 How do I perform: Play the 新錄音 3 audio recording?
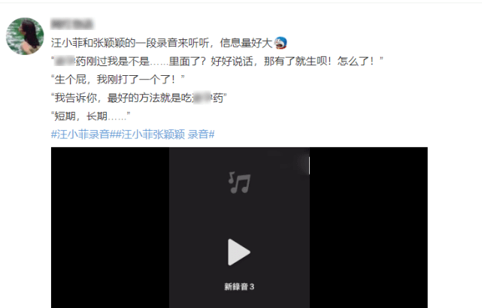(239, 252)
